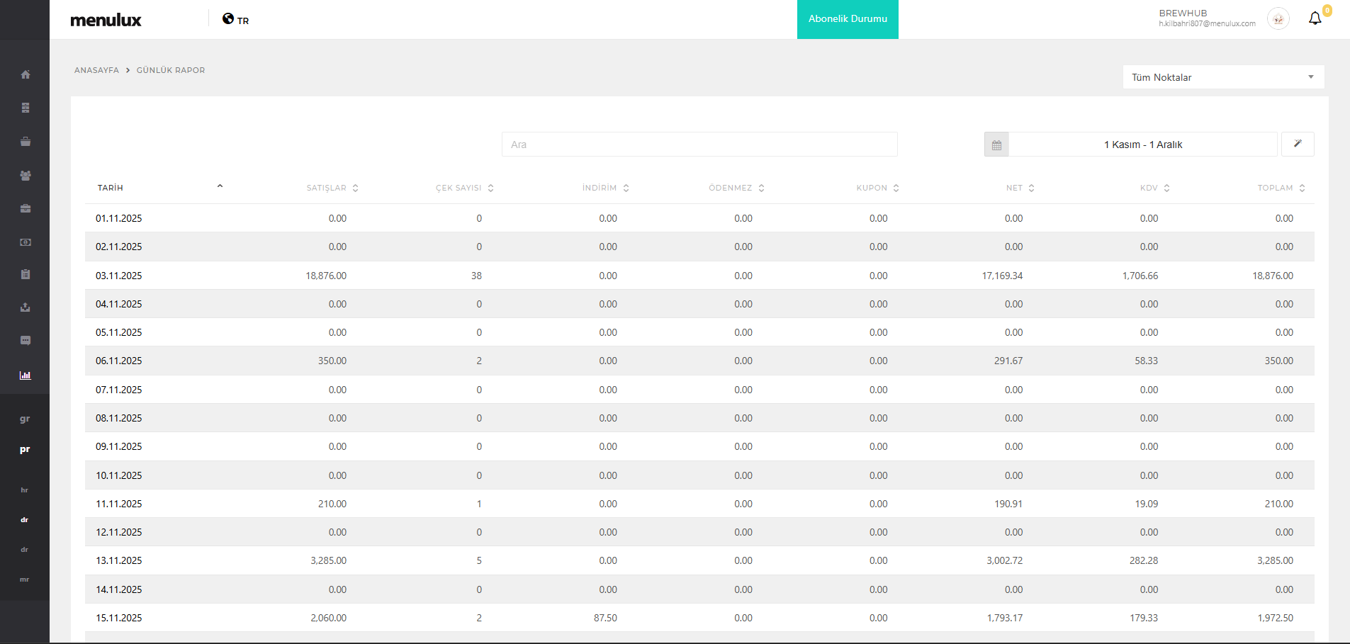Viewport: 1350px width, 644px height.
Task: Click the magic wand button
Action: coord(1298,144)
